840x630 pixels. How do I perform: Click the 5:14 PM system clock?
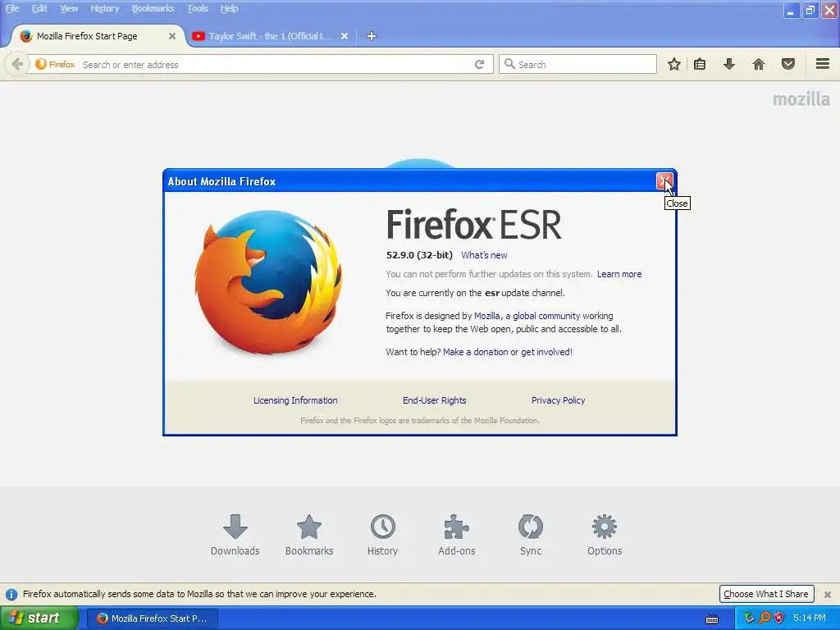click(x=810, y=619)
